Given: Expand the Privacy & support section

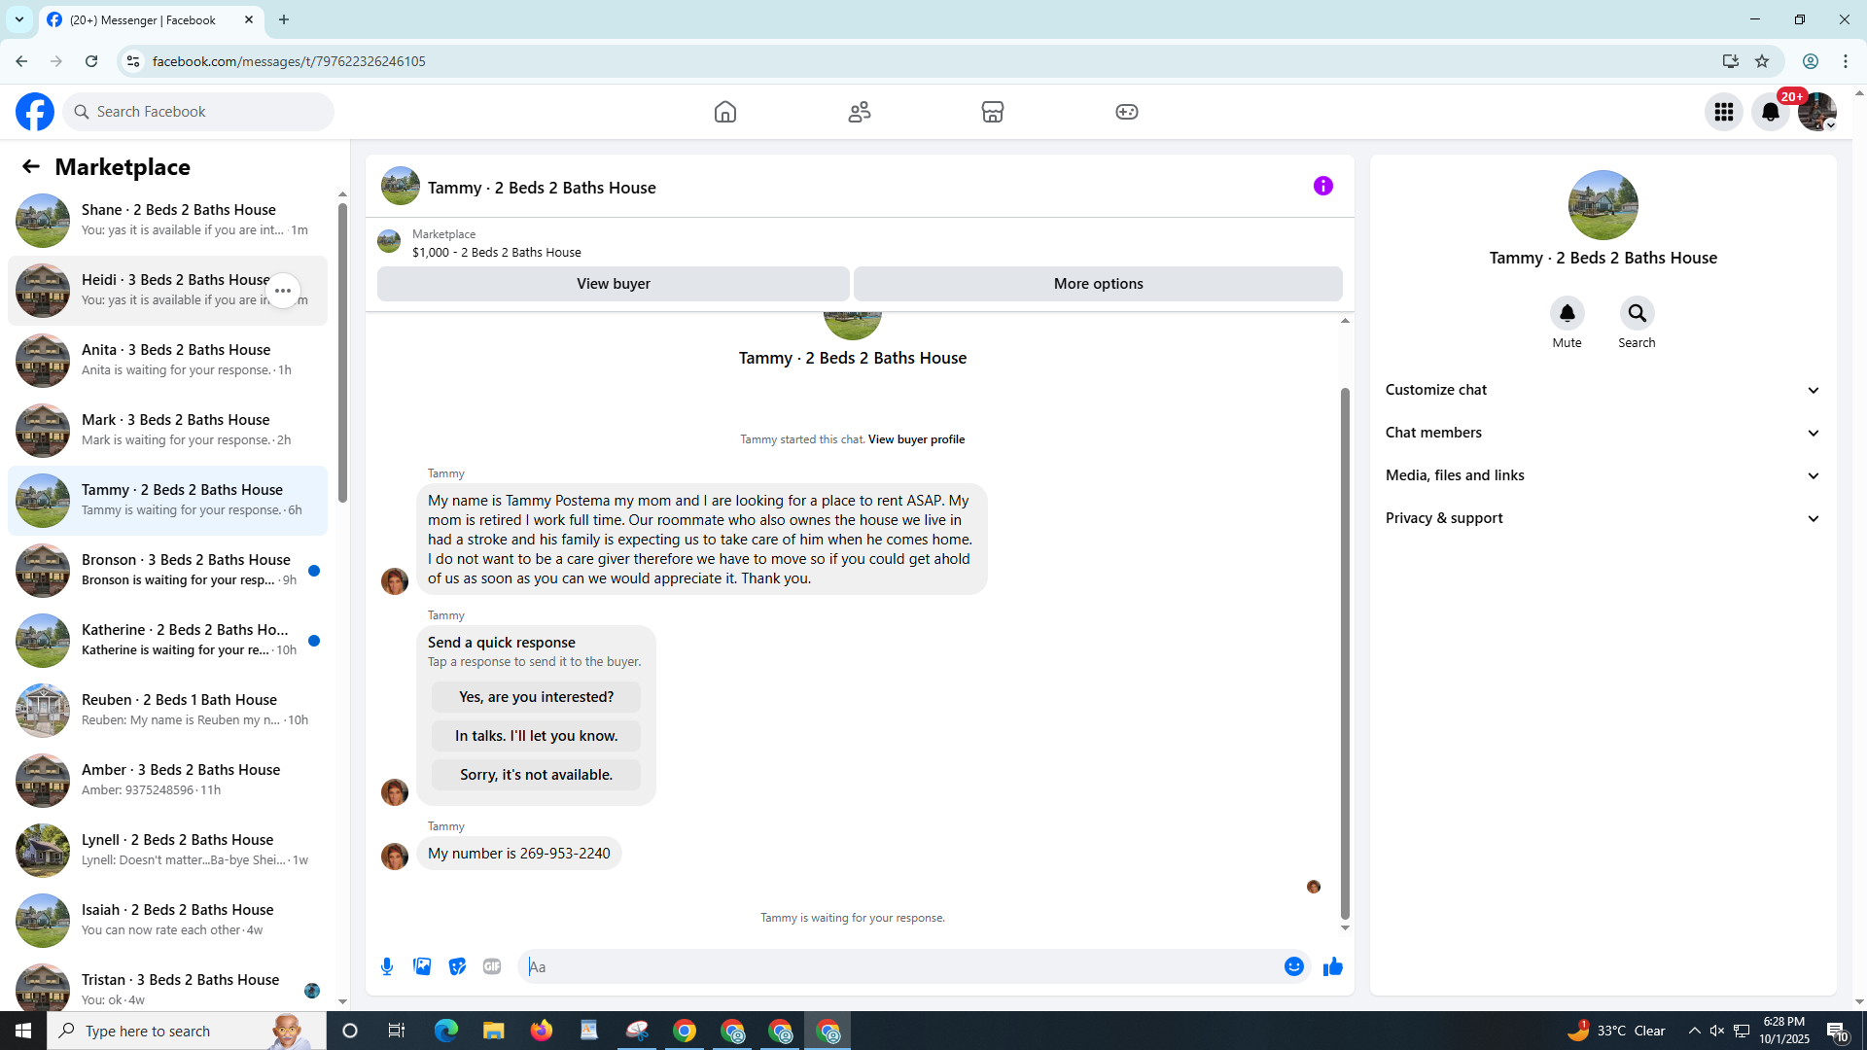Looking at the screenshot, I should point(1603,518).
